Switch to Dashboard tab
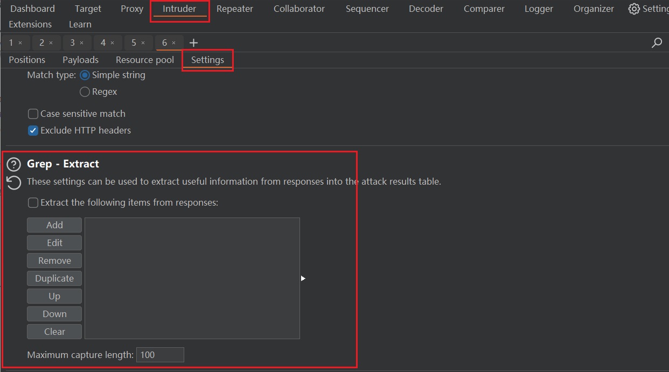Screen dimensions: 669x372 click(32, 9)
